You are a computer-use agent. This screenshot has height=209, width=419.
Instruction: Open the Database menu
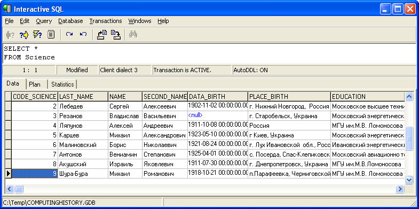[70, 21]
